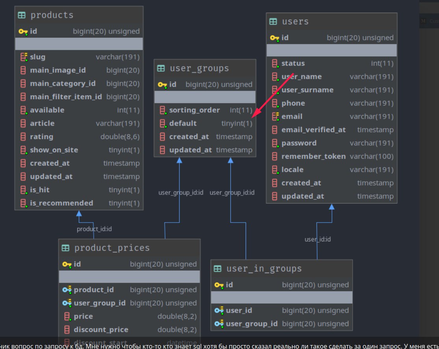439x349 pixels.
Task: Select the locale column in users
Action: (332, 170)
